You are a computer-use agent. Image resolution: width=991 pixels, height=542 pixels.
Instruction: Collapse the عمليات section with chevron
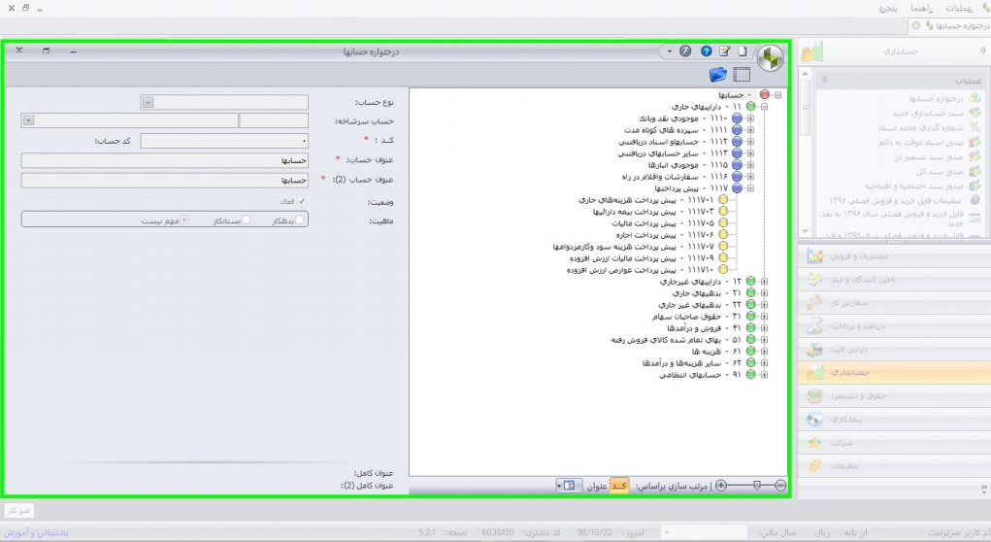824,81
